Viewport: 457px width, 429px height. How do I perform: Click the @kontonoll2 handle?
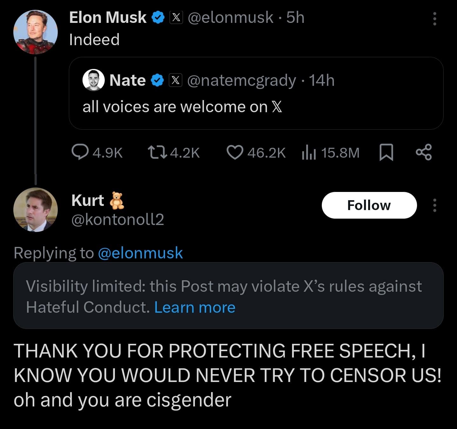click(118, 220)
